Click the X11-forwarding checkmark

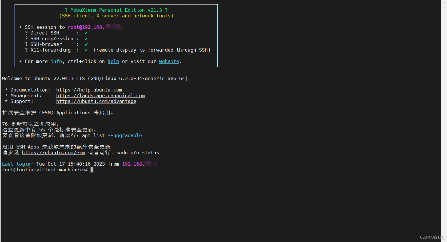coord(86,50)
